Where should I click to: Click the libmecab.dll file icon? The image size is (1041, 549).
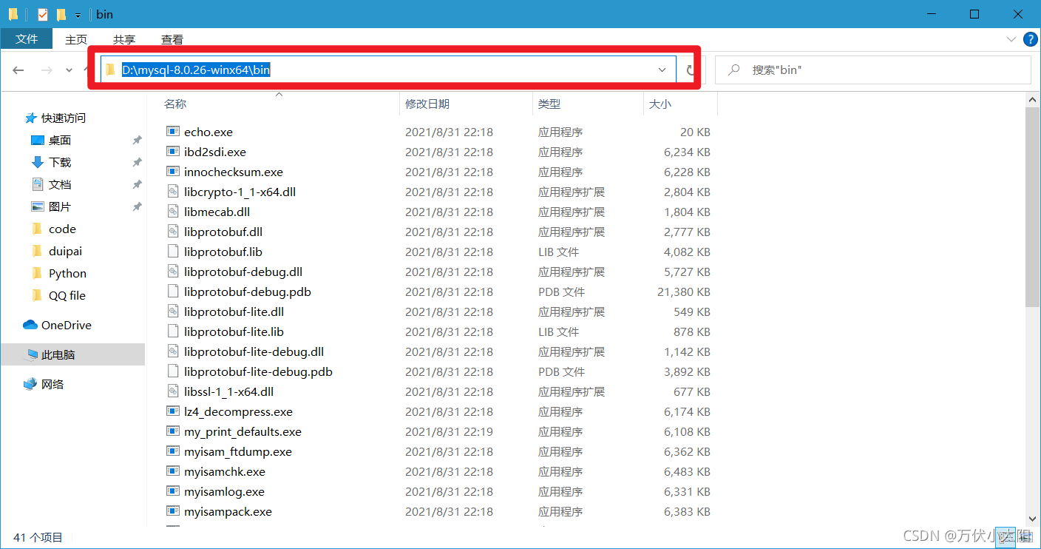[173, 212]
